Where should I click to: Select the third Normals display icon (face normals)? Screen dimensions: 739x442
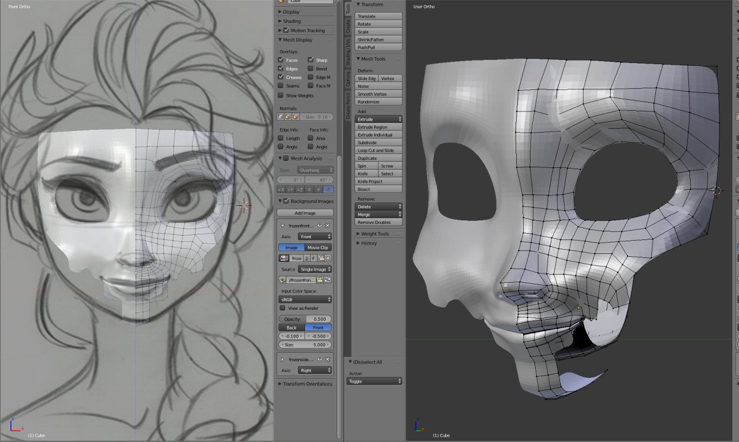click(295, 117)
